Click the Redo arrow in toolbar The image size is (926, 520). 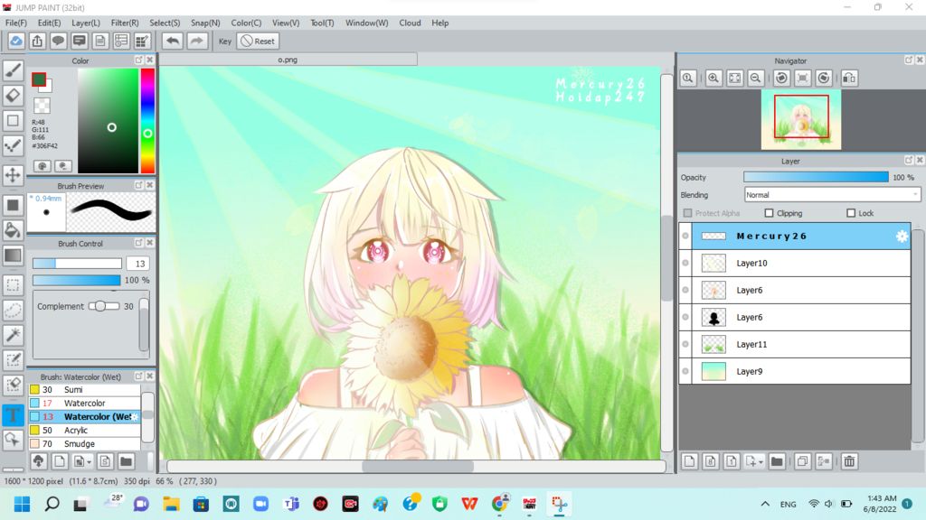click(196, 41)
